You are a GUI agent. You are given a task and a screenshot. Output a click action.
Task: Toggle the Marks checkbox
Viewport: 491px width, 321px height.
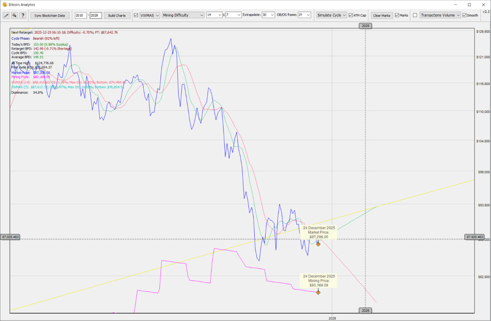[x=397, y=15]
